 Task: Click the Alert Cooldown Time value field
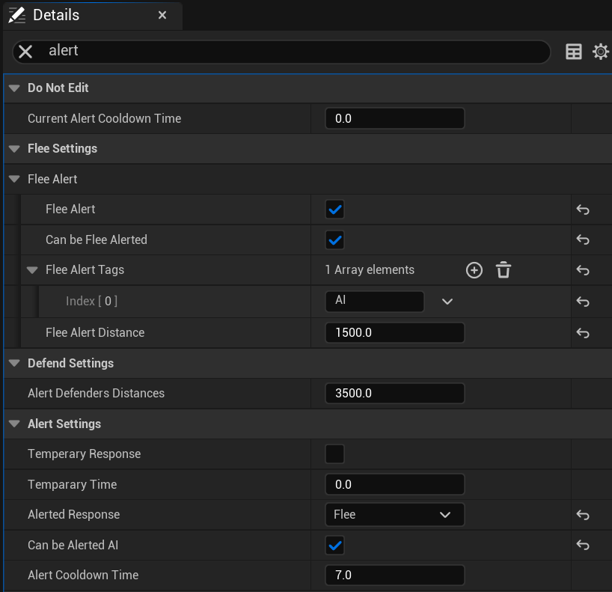[x=394, y=576]
